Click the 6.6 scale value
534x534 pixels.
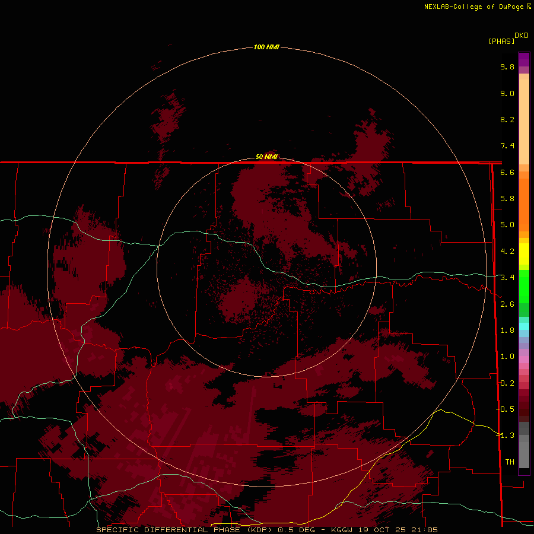(507, 172)
